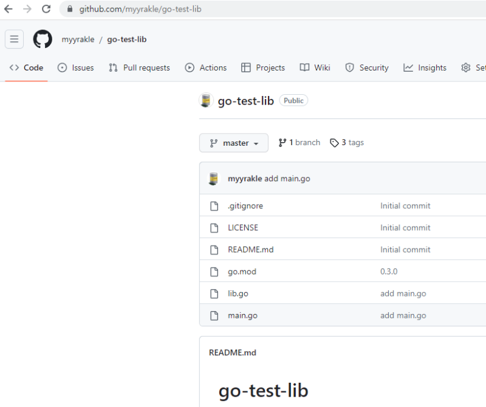Open the hamburger navigation menu

pyautogui.click(x=14, y=39)
